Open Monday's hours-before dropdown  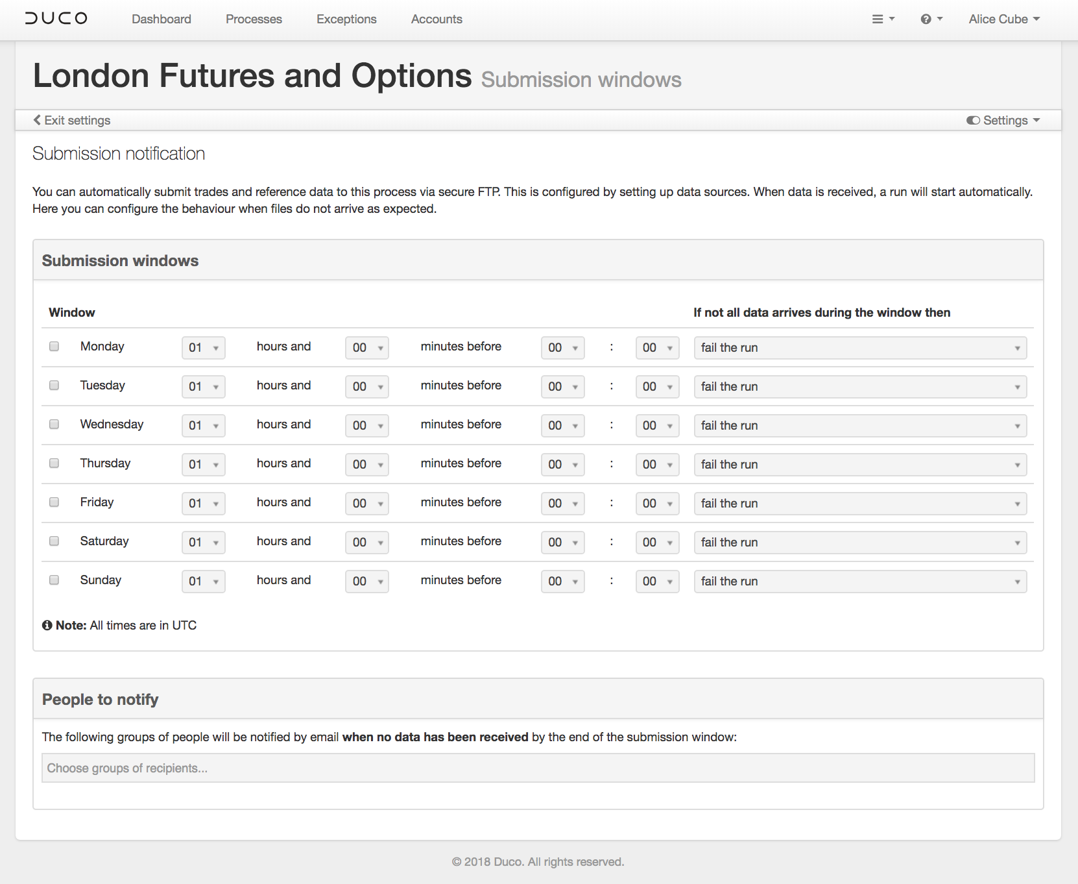(204, 348)
